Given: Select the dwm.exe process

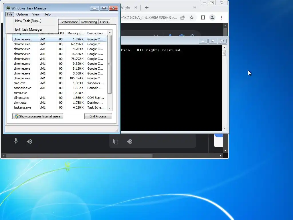Looking at the screenshot, I should click(x=60, y=103).
